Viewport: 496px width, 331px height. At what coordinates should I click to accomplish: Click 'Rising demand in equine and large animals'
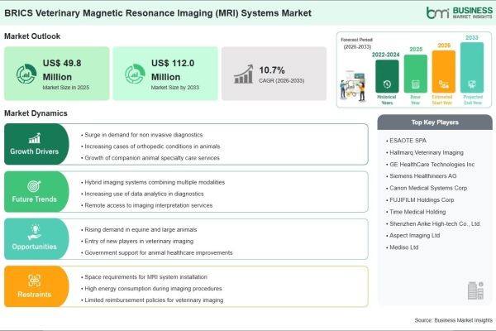coord(139,230)
